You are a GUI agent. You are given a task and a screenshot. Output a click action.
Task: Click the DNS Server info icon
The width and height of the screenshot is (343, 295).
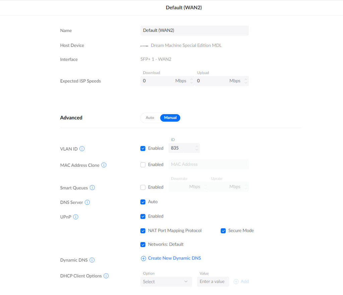[87, 202]
